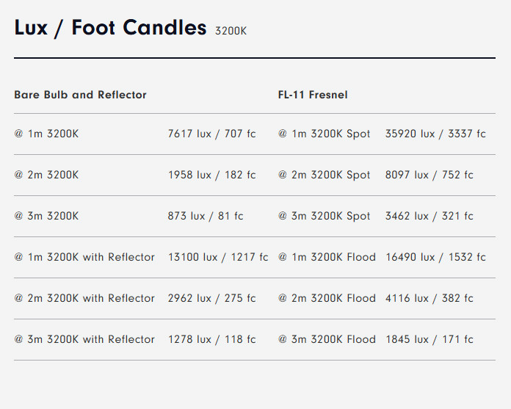Select the @ 2m 3200K bare bulb row label
Image resolution: width=511 pixels, height=409 pixels.
[x=46, y=175]
